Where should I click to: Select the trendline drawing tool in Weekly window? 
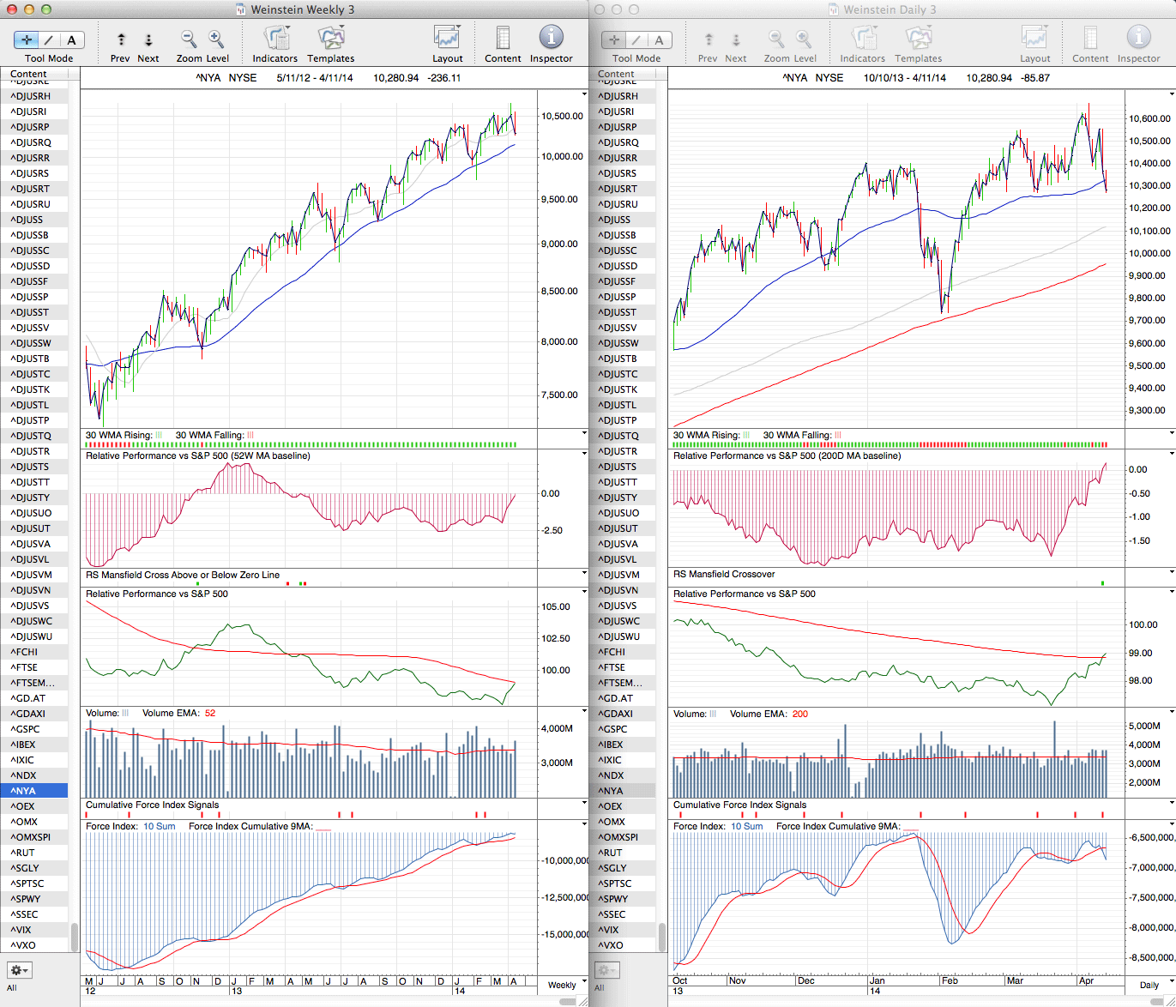(49, 39)
